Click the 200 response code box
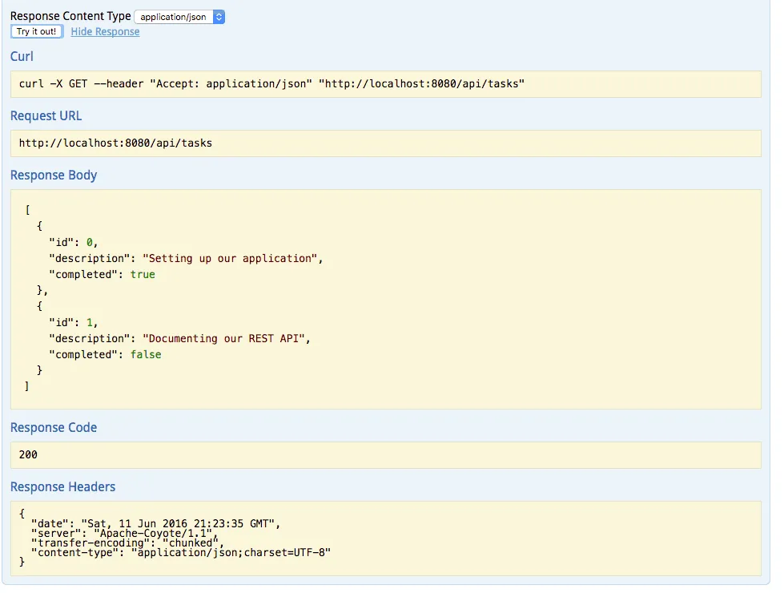Viewport: 784px width, 593px height. 385,454
